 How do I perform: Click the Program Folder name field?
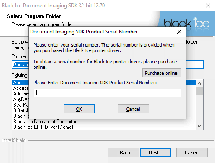click(x=195, y=65)
